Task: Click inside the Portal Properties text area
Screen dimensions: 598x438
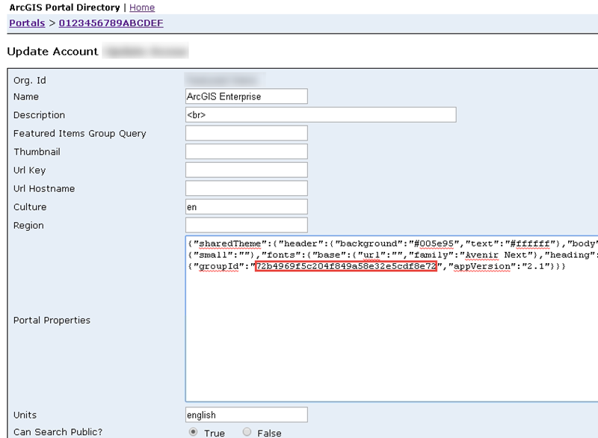Action: (392, 318)
